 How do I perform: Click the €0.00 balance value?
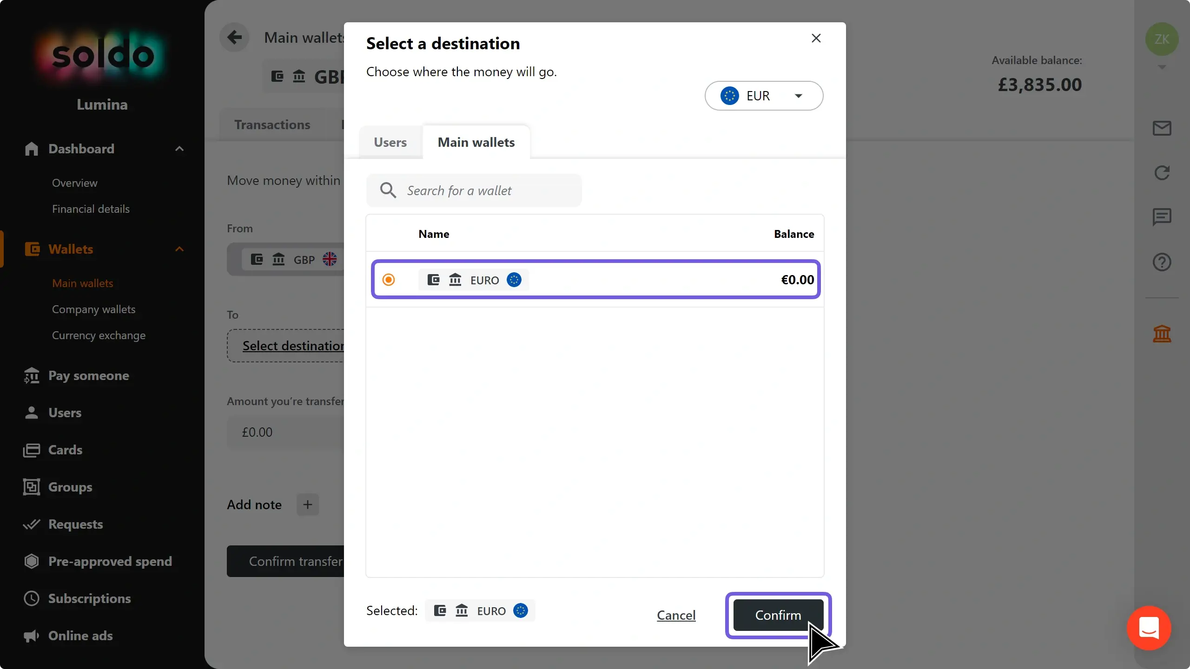tap(797, 280)
